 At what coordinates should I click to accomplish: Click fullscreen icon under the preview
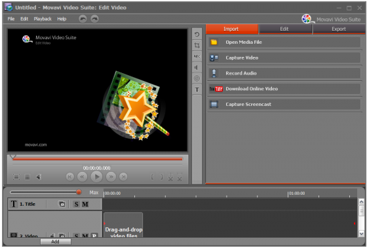click(x=16, y=177)
